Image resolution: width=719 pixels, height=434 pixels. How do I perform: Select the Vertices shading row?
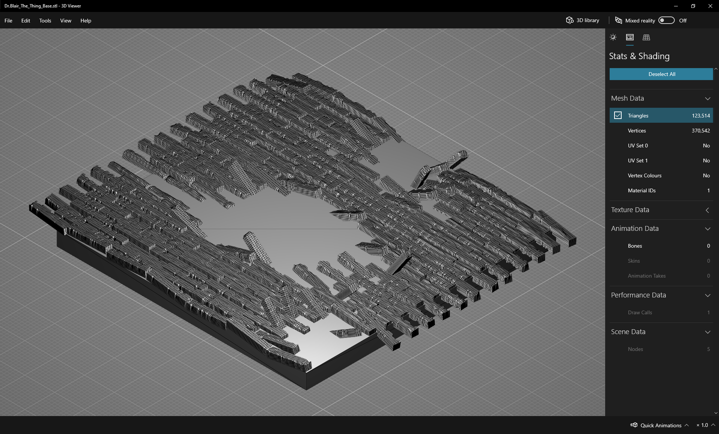tap(661, 131)
